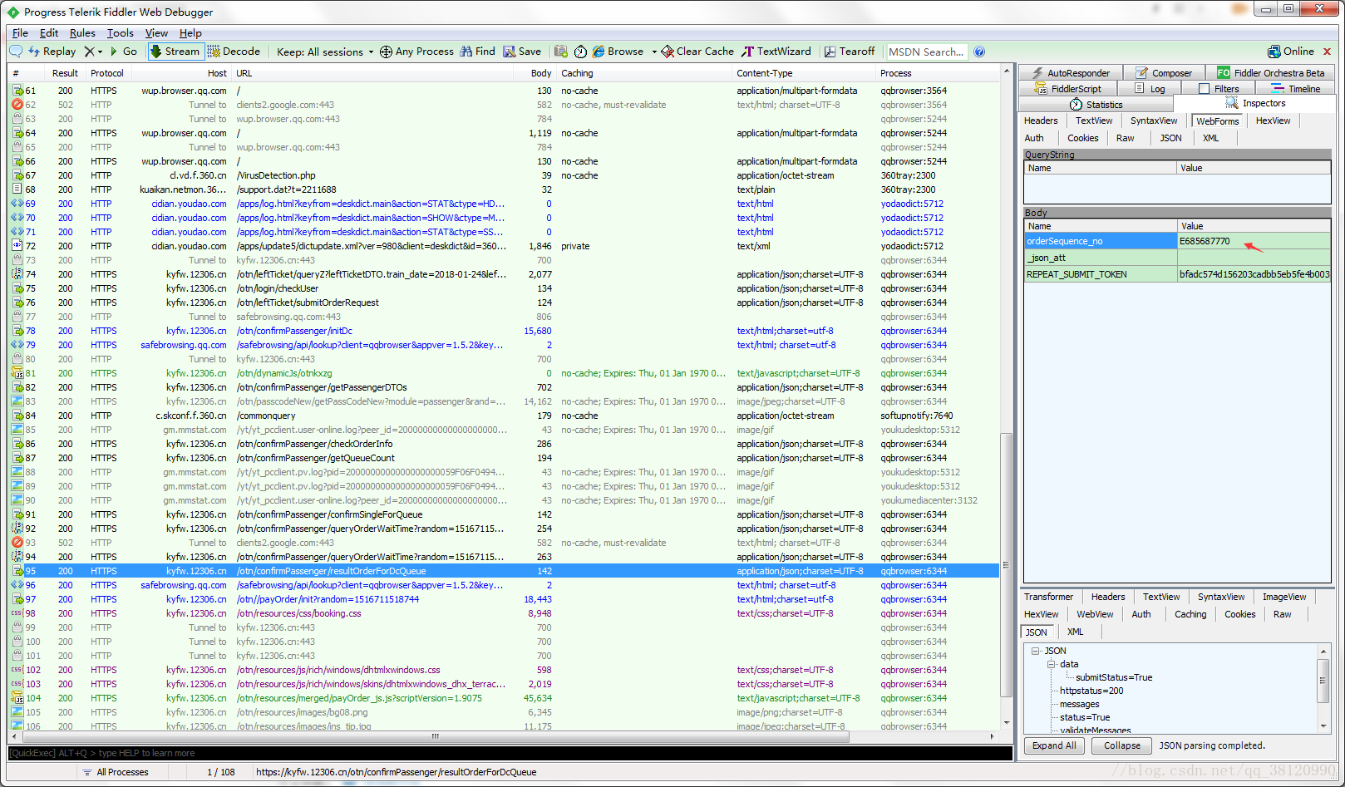Open the File menu
This screenshot has height=787, width=1345.
pos(20,33)
